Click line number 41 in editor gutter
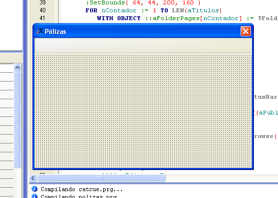The image size is (278, 198). (x=42, y=18)
